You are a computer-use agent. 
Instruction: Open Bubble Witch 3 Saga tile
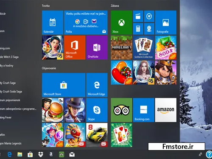53,135
